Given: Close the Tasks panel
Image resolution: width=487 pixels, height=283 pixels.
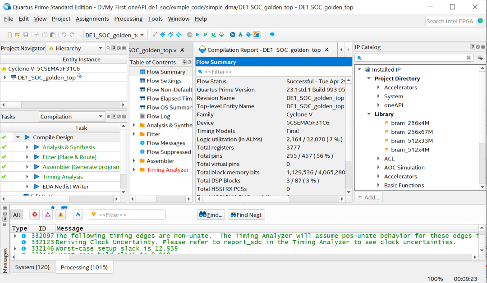Looking at the screenshot, I should tap(124, 116).
